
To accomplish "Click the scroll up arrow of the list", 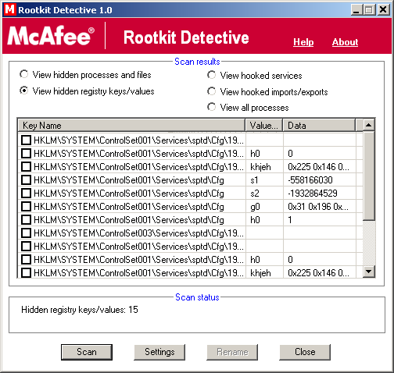I will (368, 126).
